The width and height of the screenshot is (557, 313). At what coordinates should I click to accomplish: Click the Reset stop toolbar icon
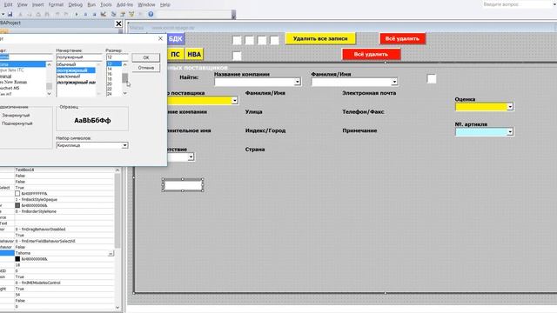tap(94, 14)
